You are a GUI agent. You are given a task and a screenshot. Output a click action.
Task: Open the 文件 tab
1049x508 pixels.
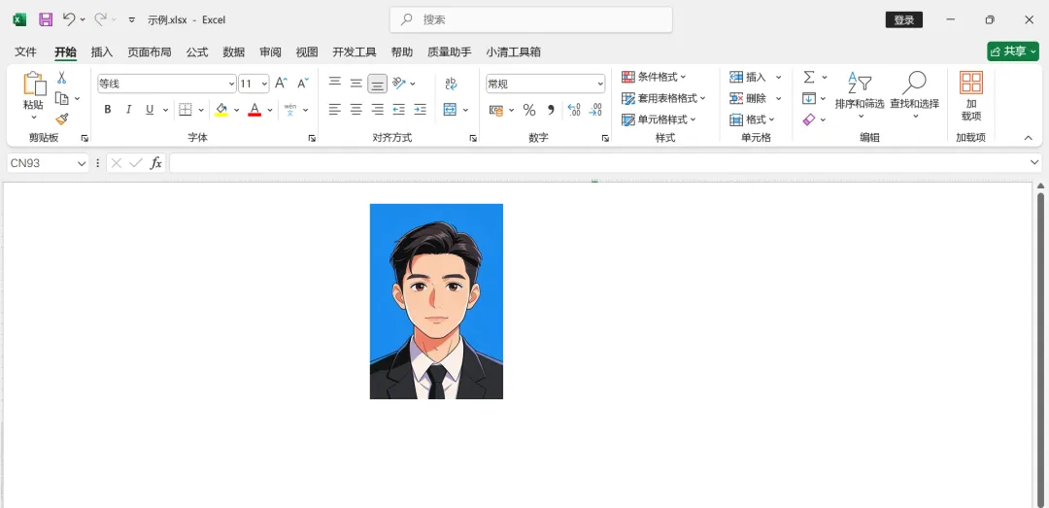(x=25, y=52)
